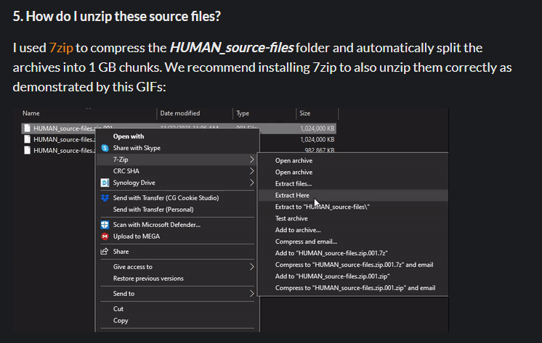Expand the Give access to submenu arrow
Screen dimensions: 542x343
tap(251, 267)
